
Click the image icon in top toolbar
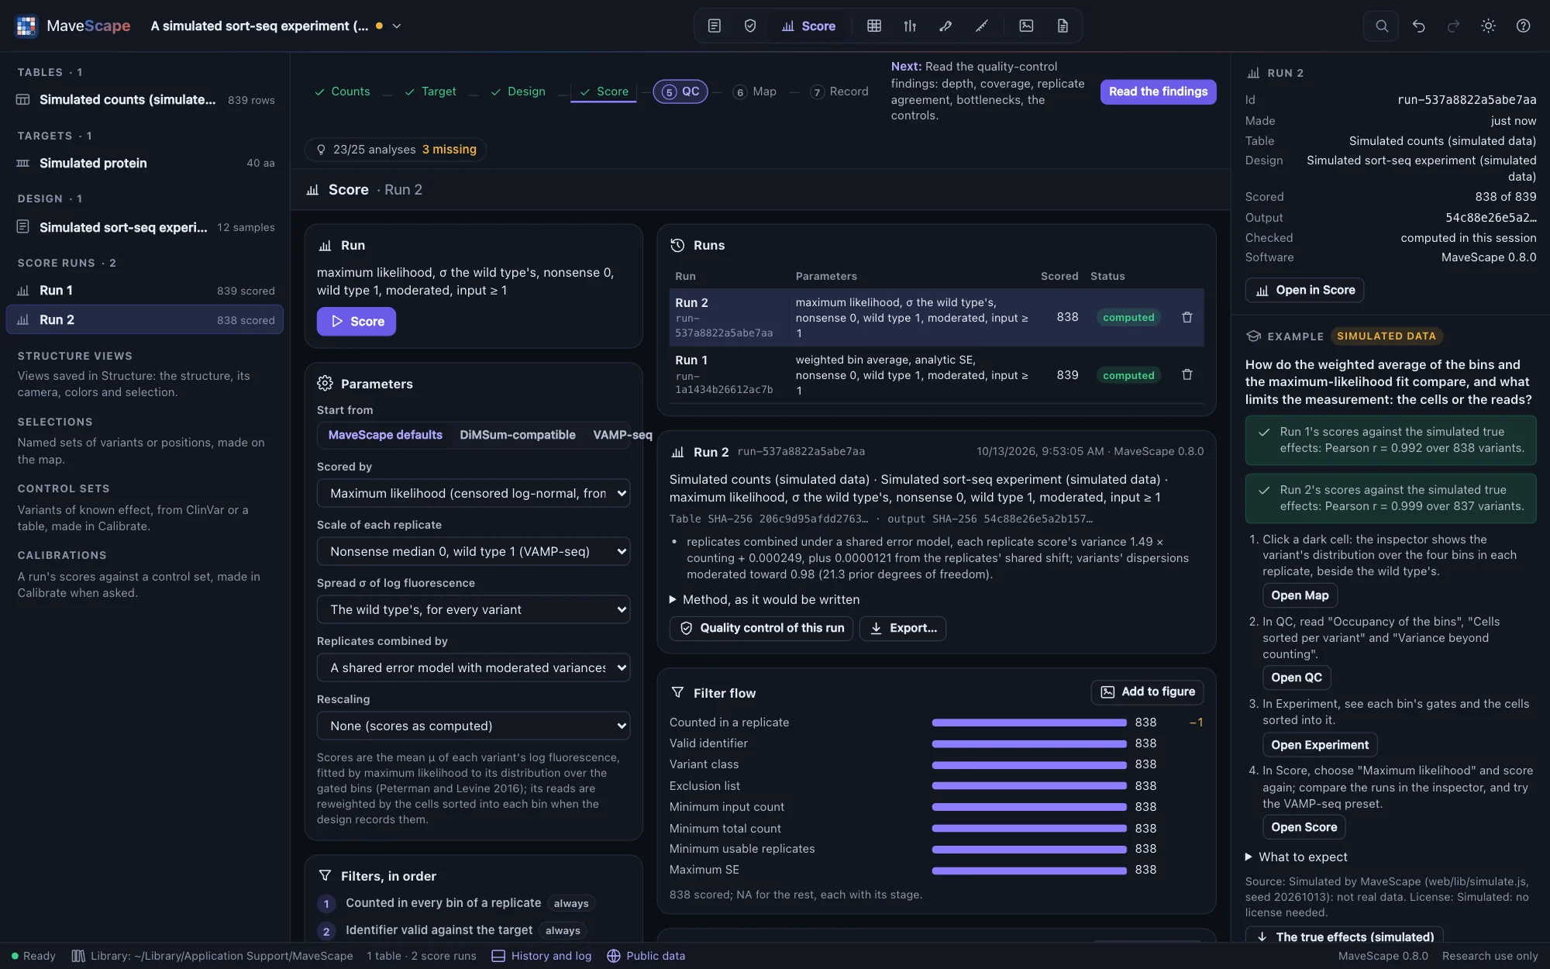(x=1026, y=26)
